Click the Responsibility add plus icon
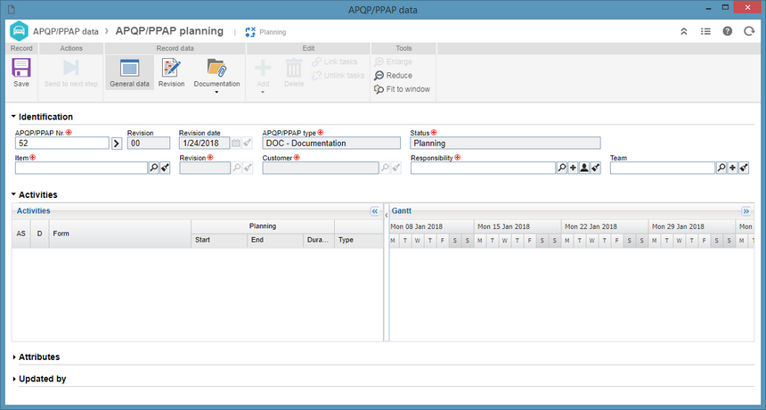766x410 pixels. coord(573,168)
